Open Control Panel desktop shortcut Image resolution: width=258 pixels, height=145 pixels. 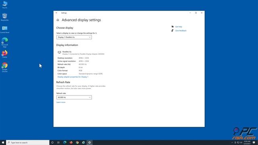pos(4,29)
